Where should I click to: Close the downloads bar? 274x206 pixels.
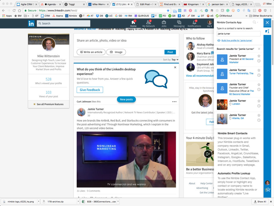271,202
